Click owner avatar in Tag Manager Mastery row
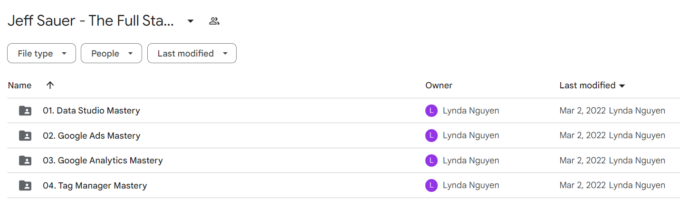The height and width of the screenshot is (218, 680). [x=431, y=186]
